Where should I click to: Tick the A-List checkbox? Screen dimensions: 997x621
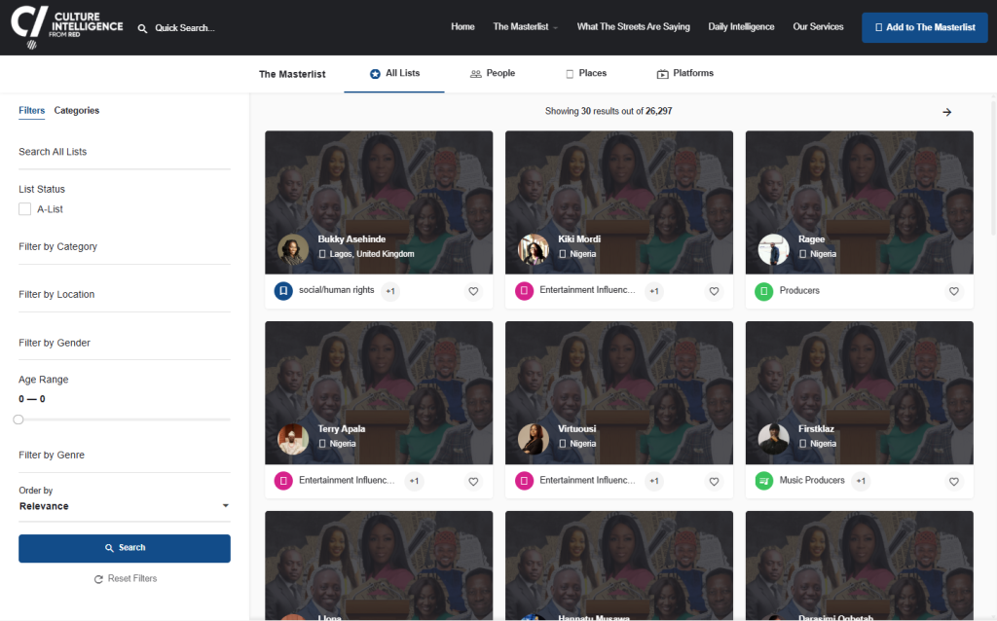pos(24,209)
